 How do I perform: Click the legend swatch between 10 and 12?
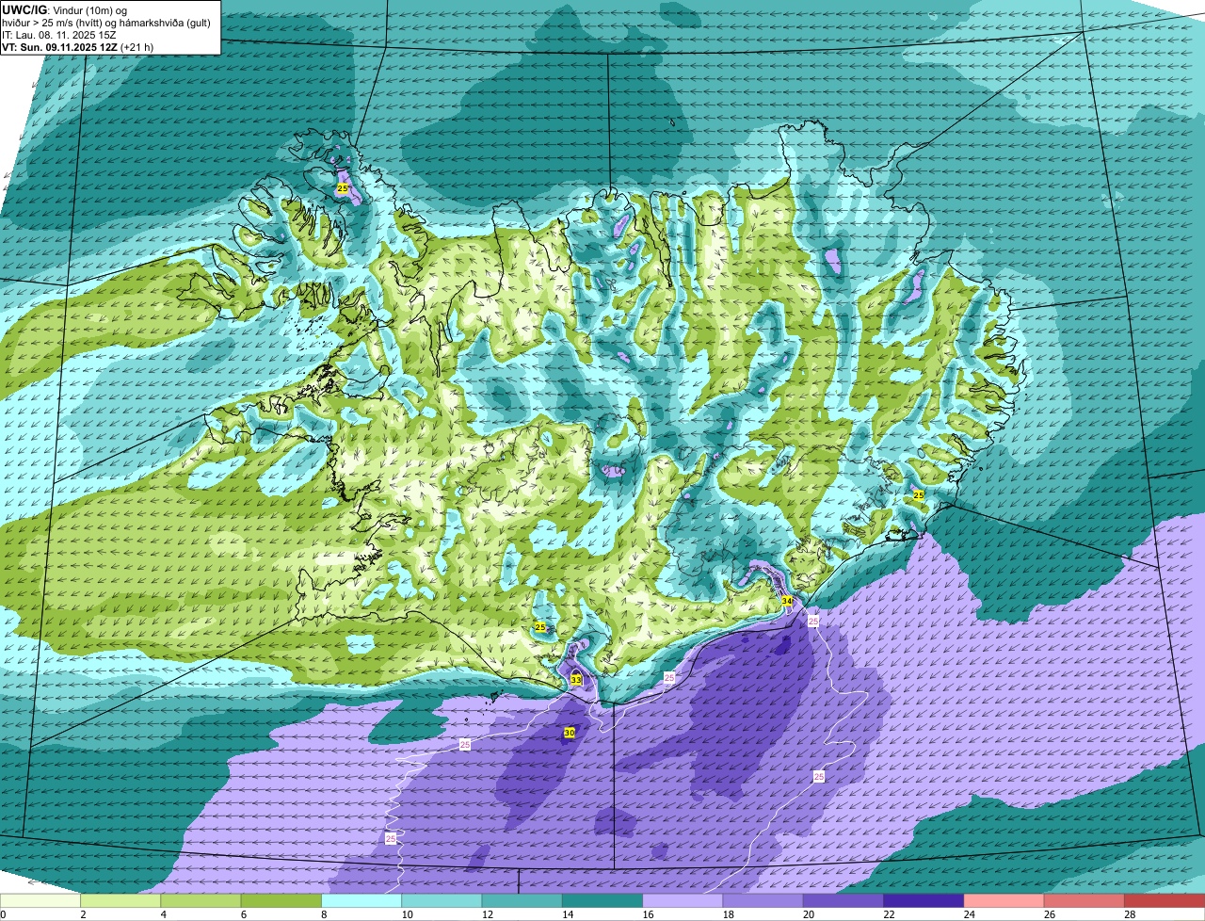442,901
